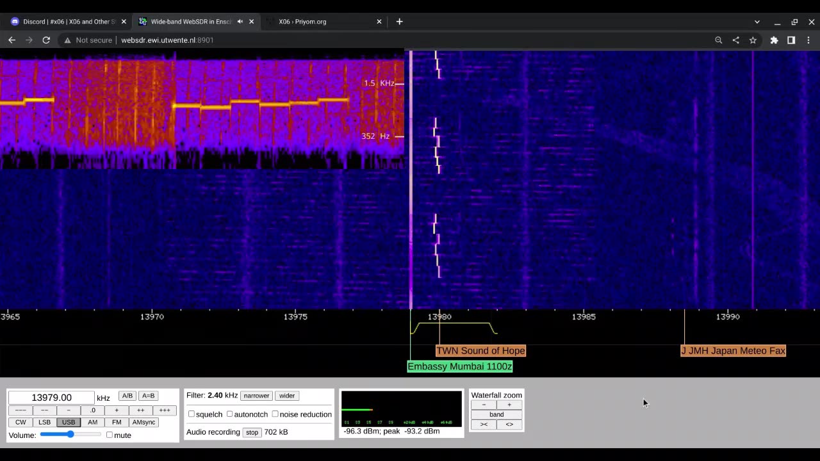Click the frequency input field
The height and width of the screenshot is (461, 820).
[x=51, y=398]
